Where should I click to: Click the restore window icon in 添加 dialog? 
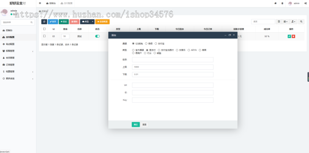[x=230, y=35]
